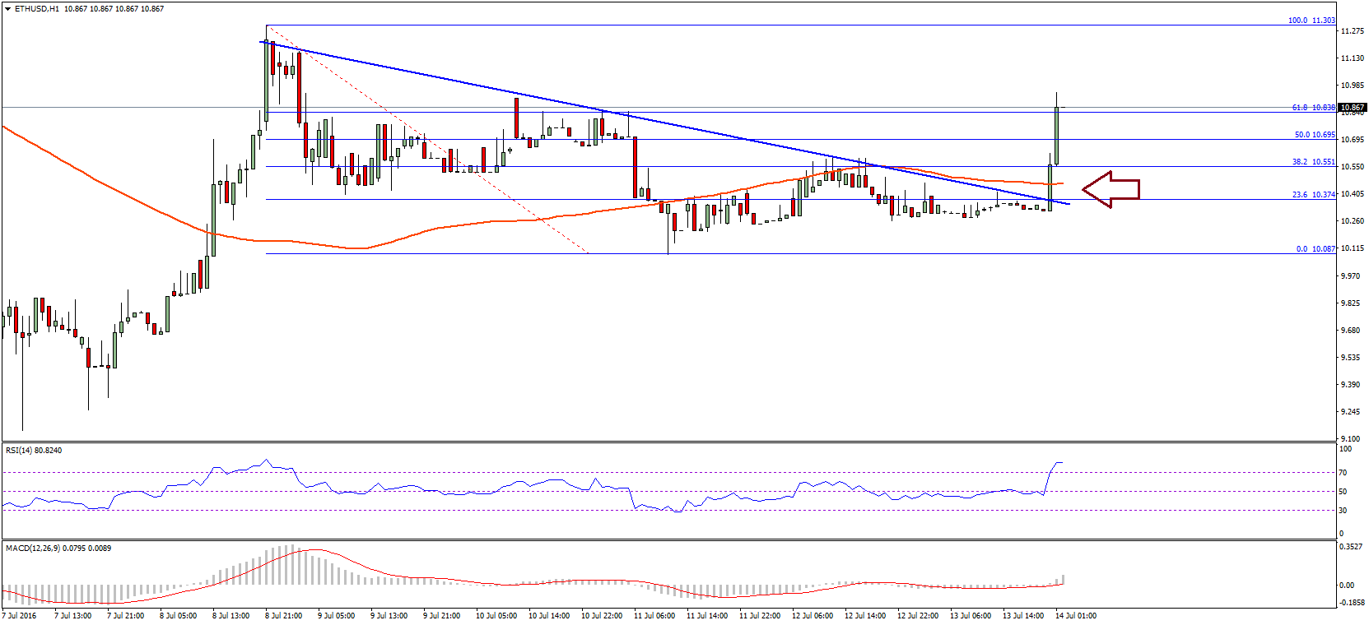Click the current price tag 10.867
This screenshot has width=1369, height=625.
point(1353,108)
